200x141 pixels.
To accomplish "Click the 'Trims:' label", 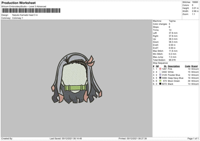I will point(155,30).
